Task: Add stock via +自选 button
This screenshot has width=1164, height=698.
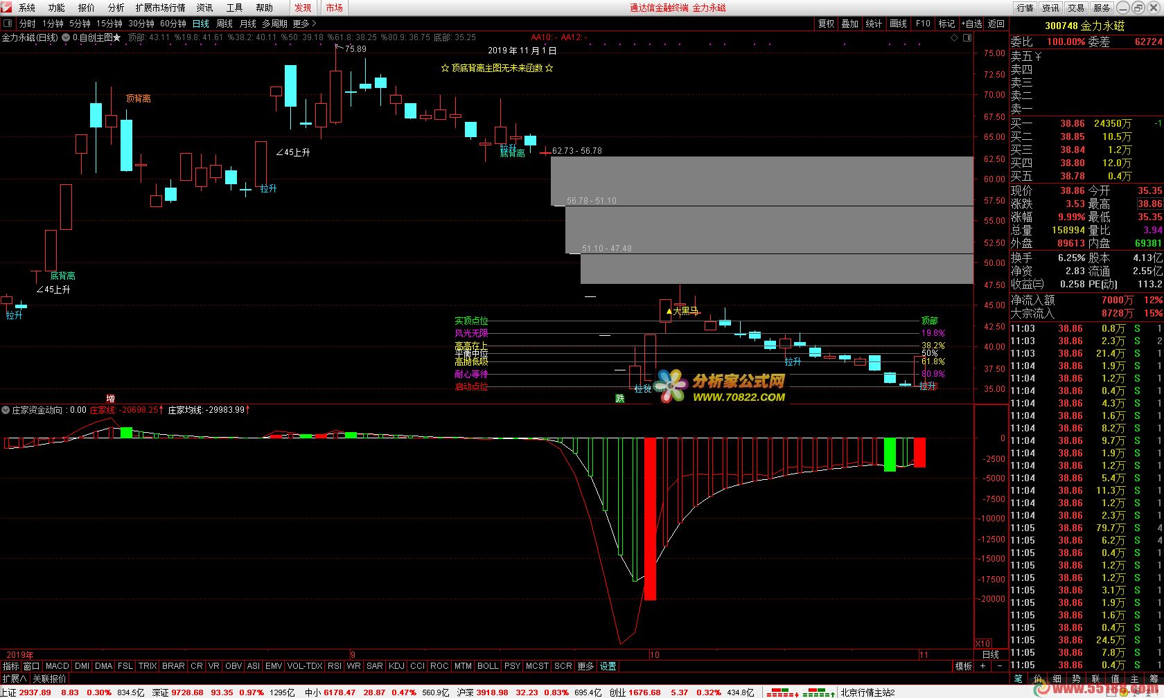Action: point(971,24)
